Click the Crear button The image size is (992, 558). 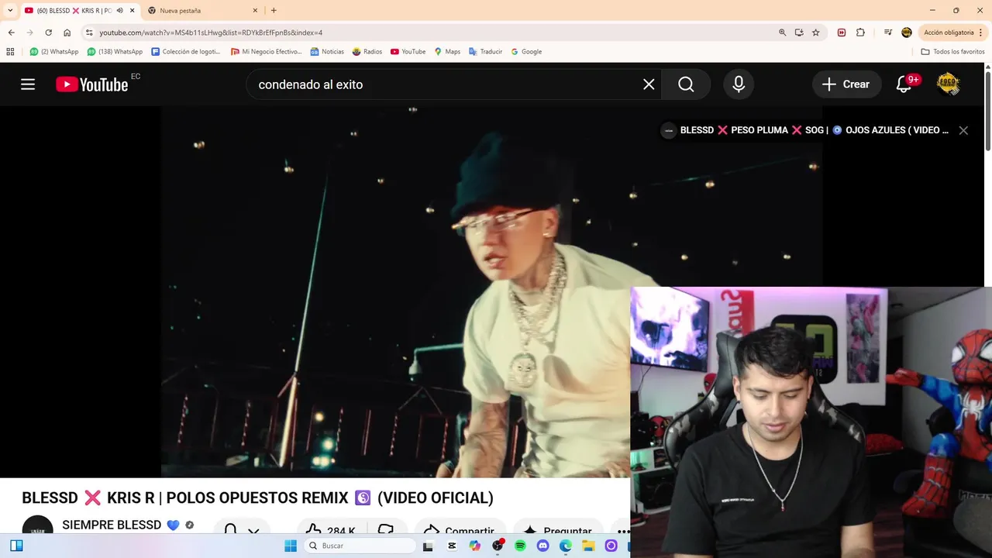tap(846, 84)
